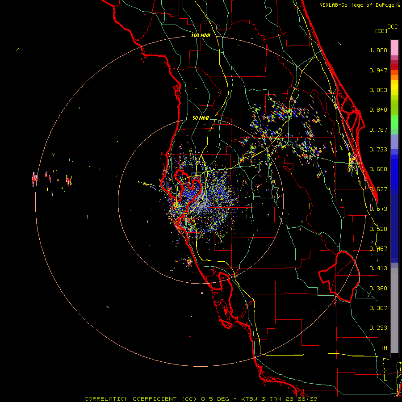This screenshot has width=402, height=402.
Task: Select the 0.413 legend value
Action: (378, 268)
